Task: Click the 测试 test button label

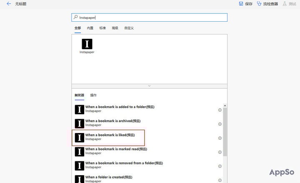Action: 292,4
